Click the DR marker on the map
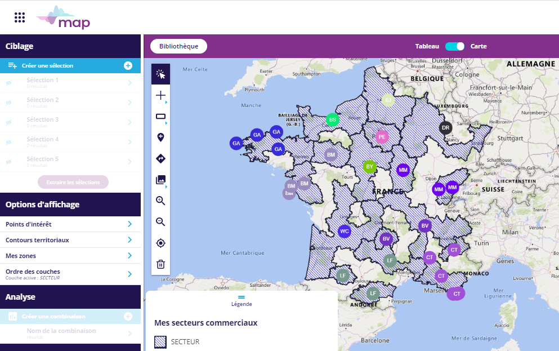This screenshot has height=351, width=559. click(x=446, y=128)
